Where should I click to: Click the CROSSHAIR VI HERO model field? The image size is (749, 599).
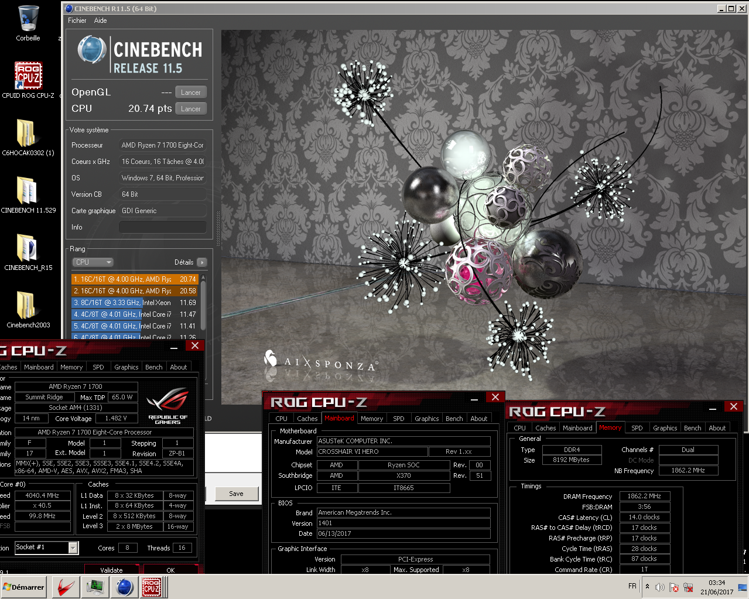tap(372, 452)
